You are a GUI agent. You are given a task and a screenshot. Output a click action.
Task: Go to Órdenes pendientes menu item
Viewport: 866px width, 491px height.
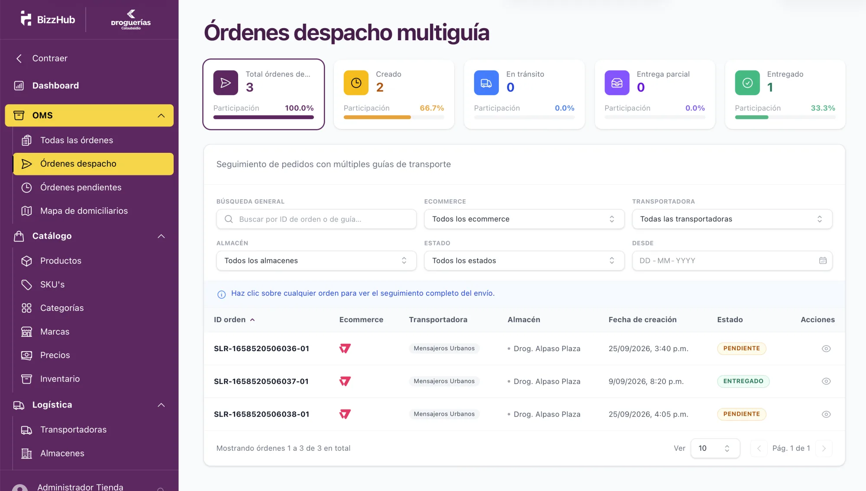93,187
